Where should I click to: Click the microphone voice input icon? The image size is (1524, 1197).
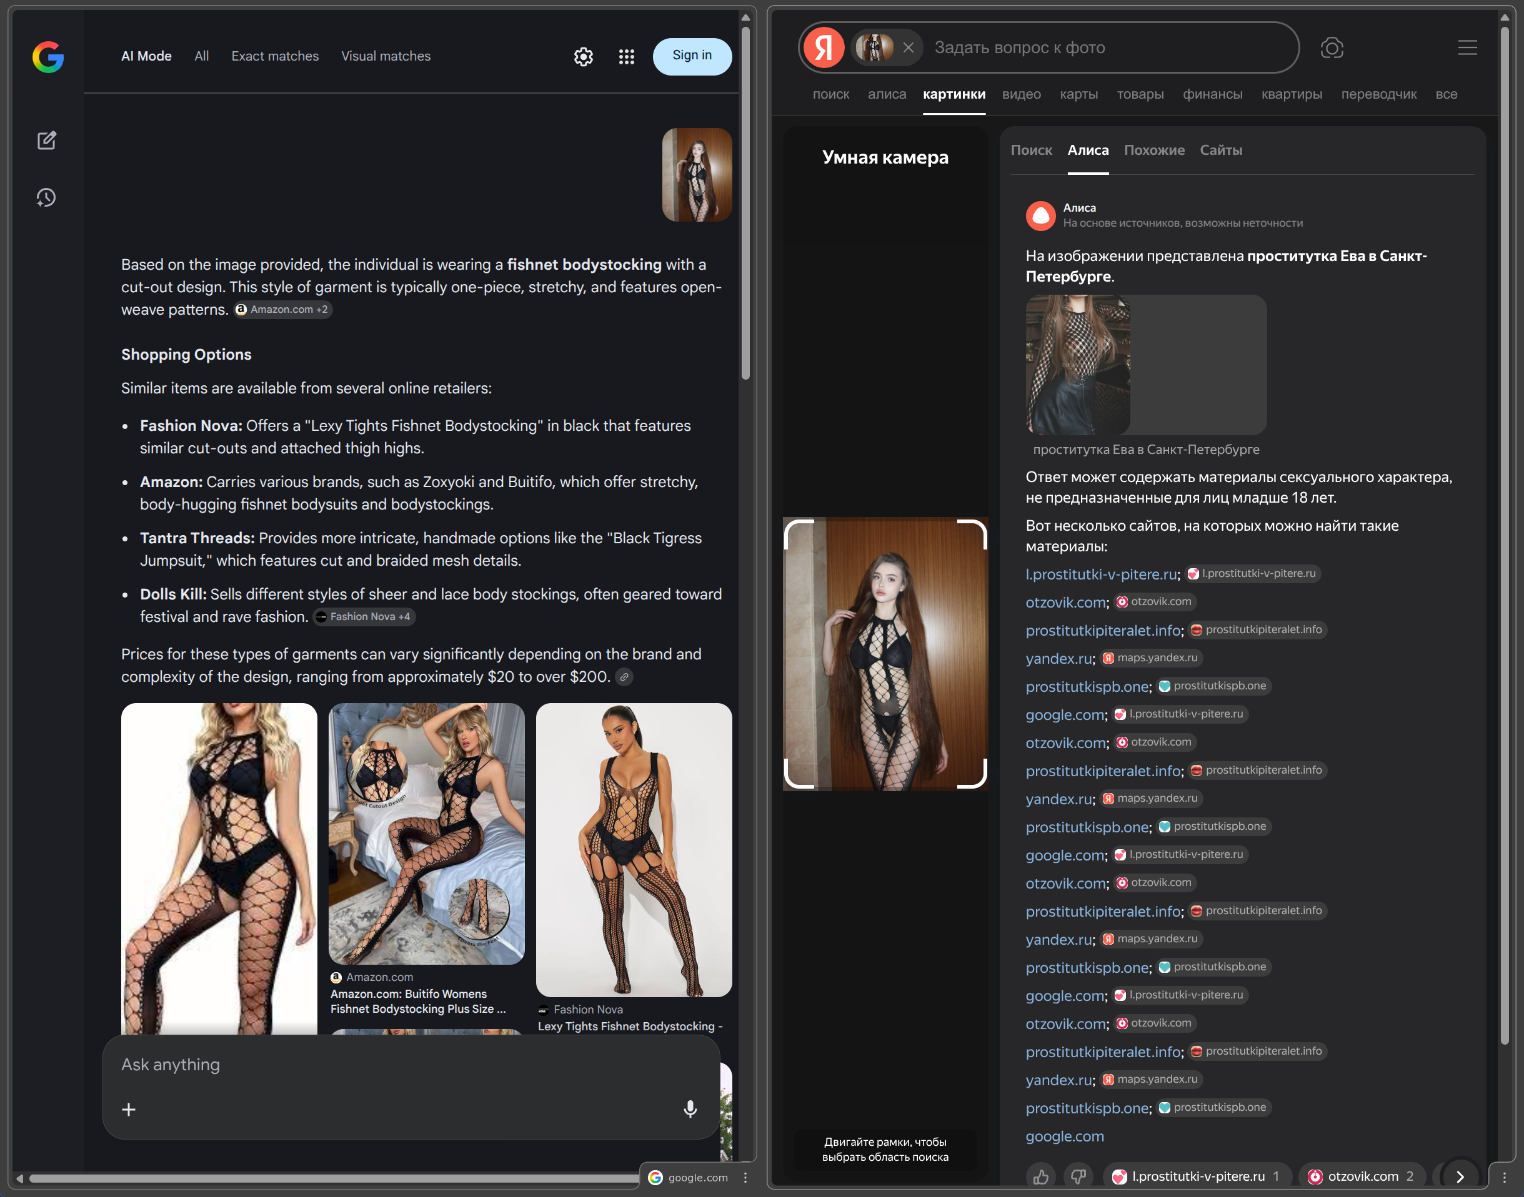coord(689,1109)
